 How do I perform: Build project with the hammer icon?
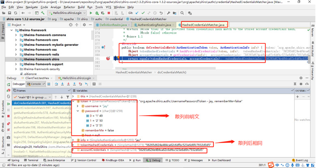43,13
